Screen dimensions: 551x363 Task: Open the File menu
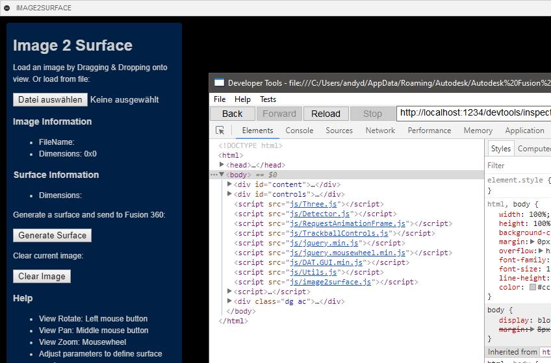click(x=220, y=99)
